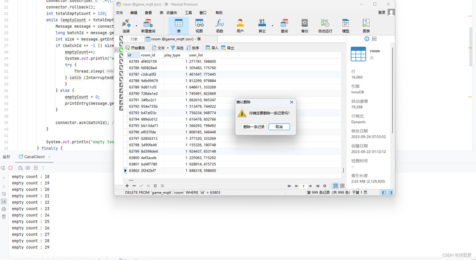This screenshot has height=260, width=476.
Task: Confirm with the 删除一条记录 button
Action: (x=254, y=127)
